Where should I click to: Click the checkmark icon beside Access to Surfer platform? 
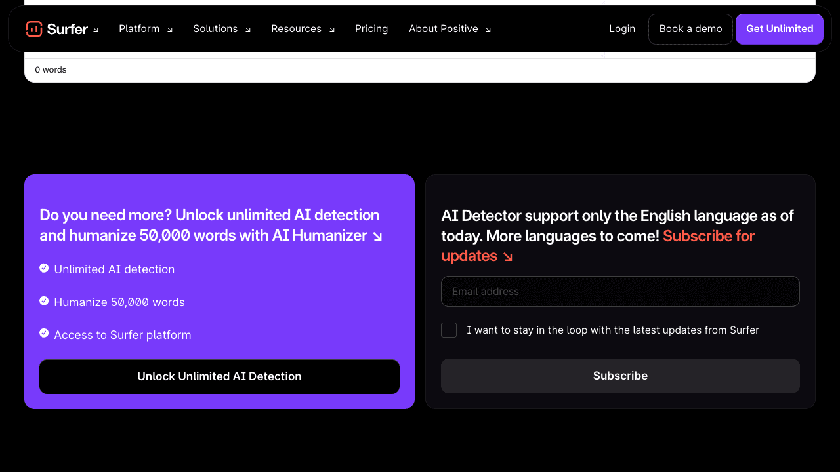coord(44,333)
